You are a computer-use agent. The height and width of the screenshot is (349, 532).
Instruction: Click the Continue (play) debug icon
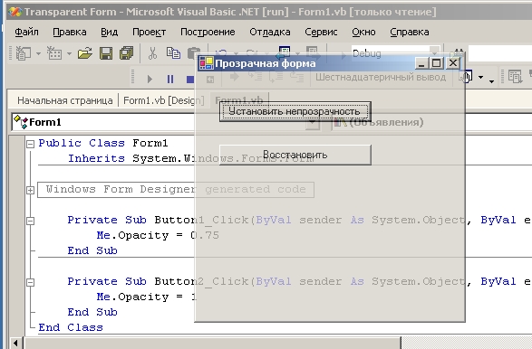(x=150, y=80)
